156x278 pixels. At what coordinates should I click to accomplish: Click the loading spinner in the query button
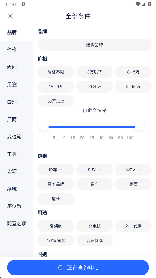click(61, 267)
